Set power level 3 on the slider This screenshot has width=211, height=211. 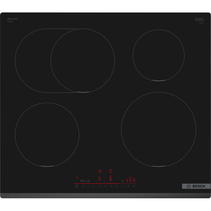[100, 186]
